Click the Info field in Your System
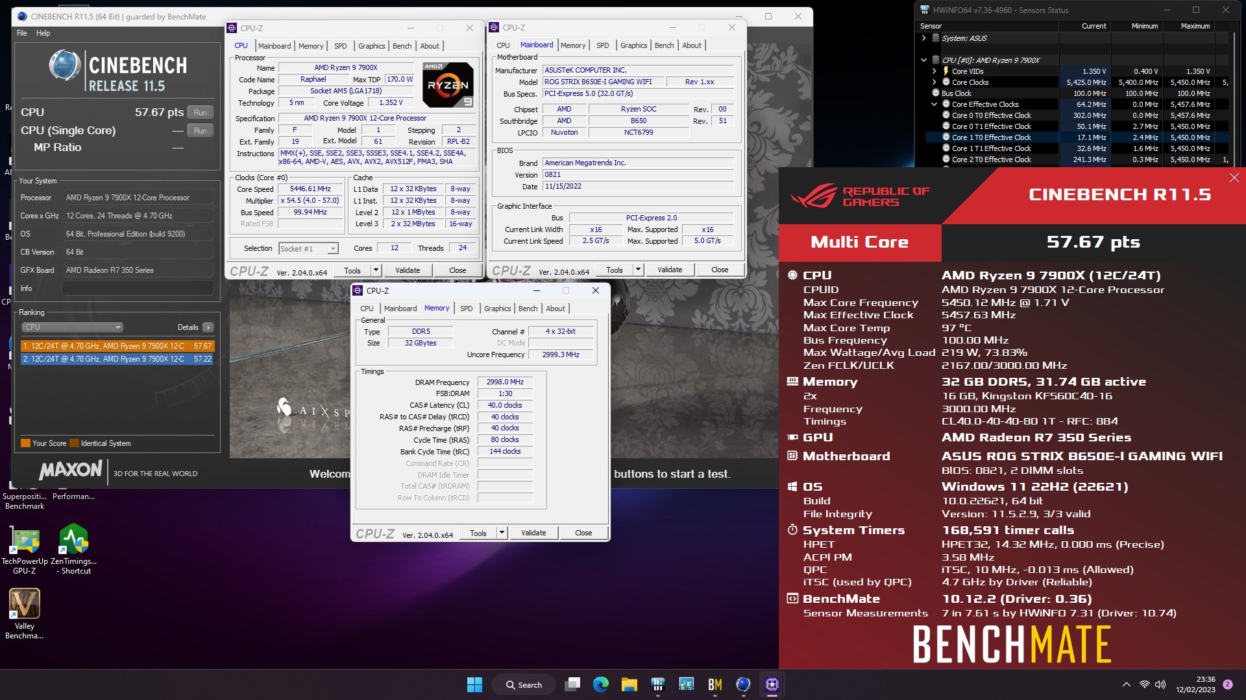Image resolution: width=1246 pixels, height=700 pixels. pos(138,288)
